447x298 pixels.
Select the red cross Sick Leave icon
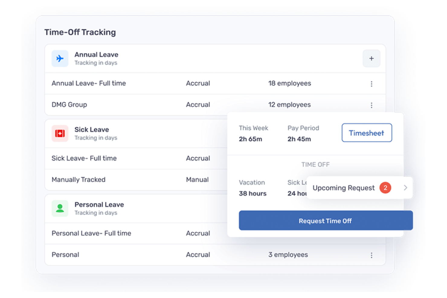[x=60, y=133]
